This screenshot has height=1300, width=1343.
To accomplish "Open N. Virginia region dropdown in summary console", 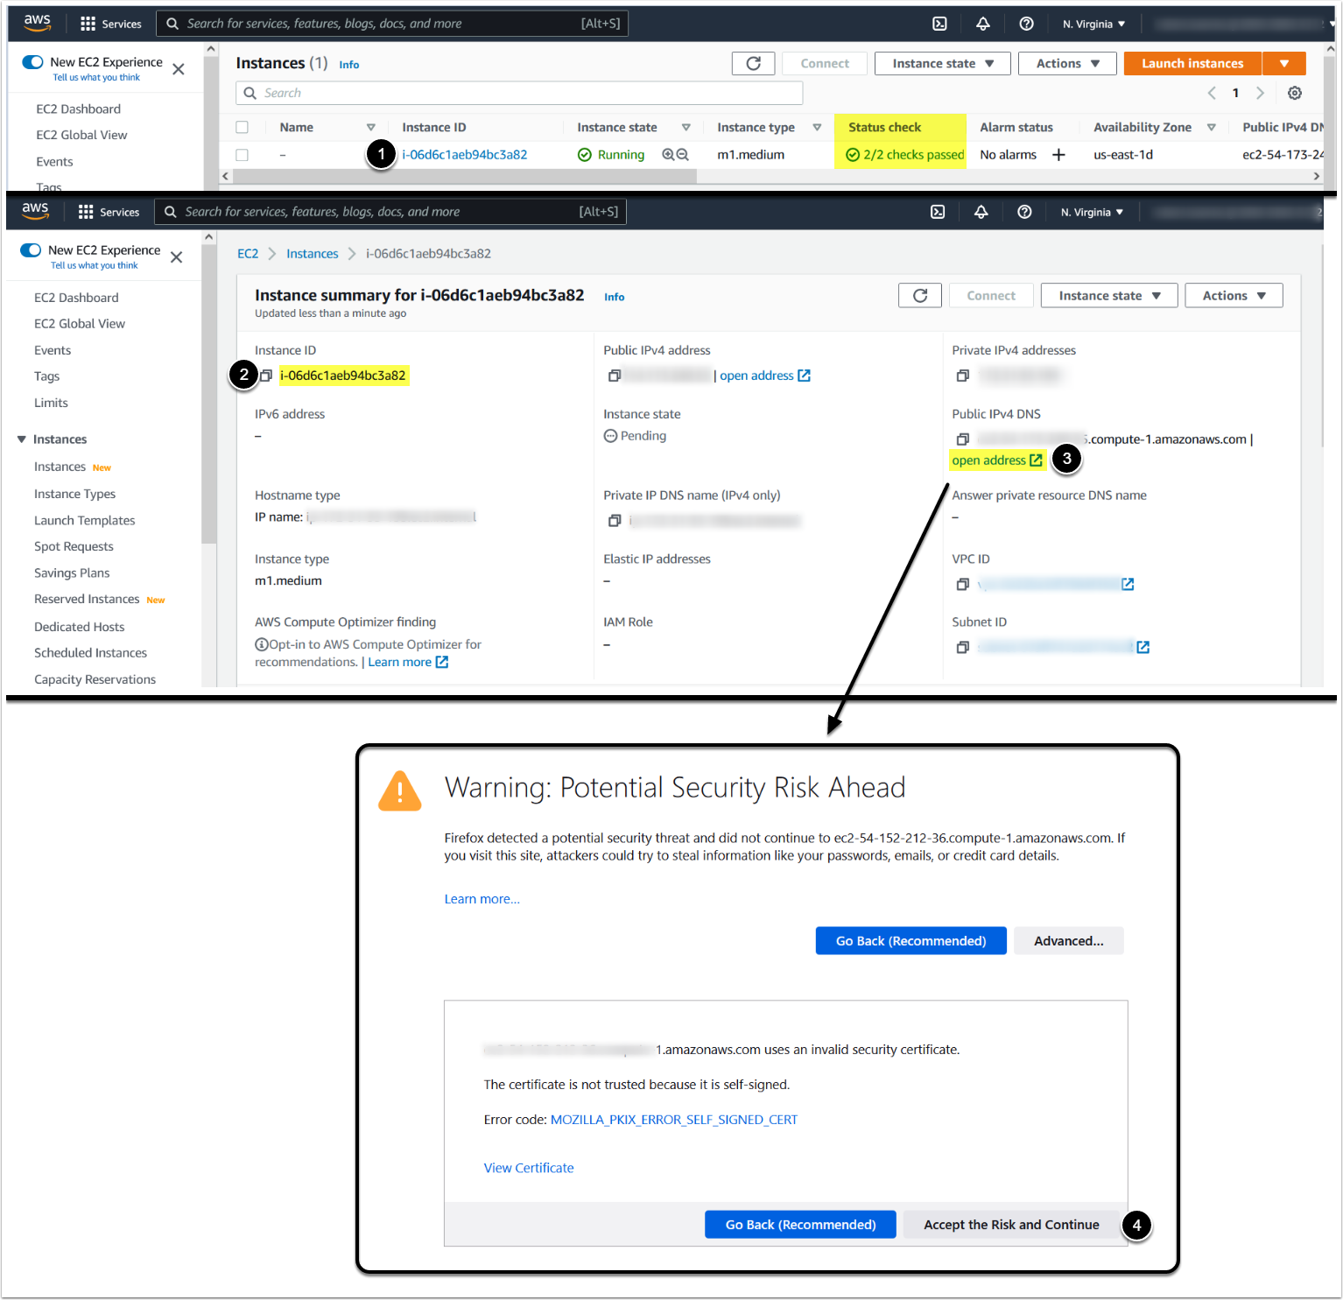I will [1092, 212].
